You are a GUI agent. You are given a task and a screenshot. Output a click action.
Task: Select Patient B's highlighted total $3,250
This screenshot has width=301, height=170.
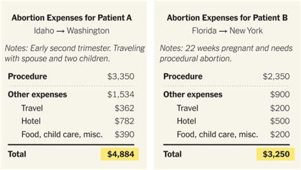275,154
